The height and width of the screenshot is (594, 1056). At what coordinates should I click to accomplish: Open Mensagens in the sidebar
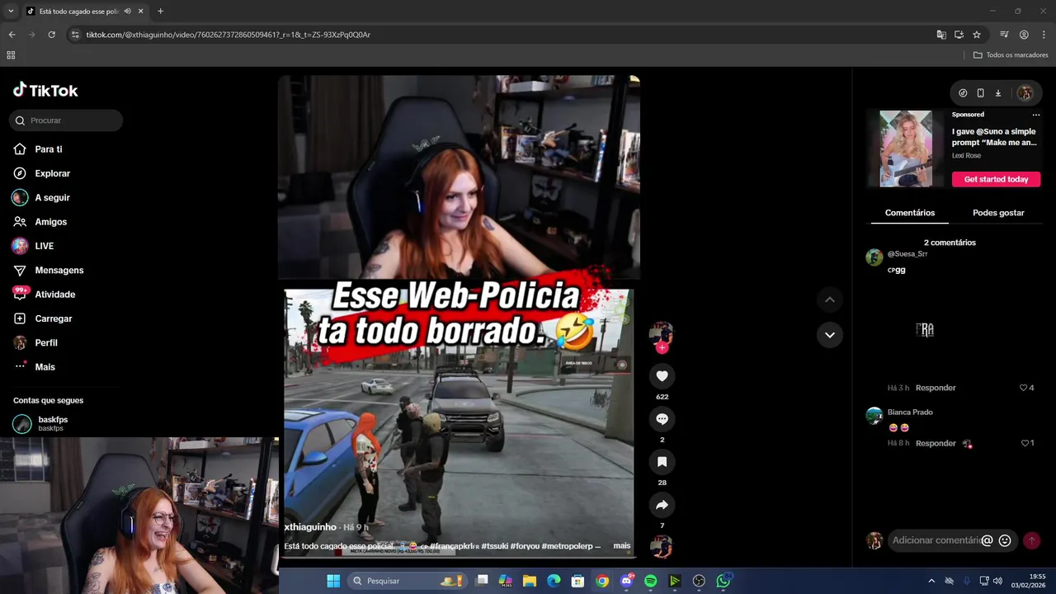58,270
